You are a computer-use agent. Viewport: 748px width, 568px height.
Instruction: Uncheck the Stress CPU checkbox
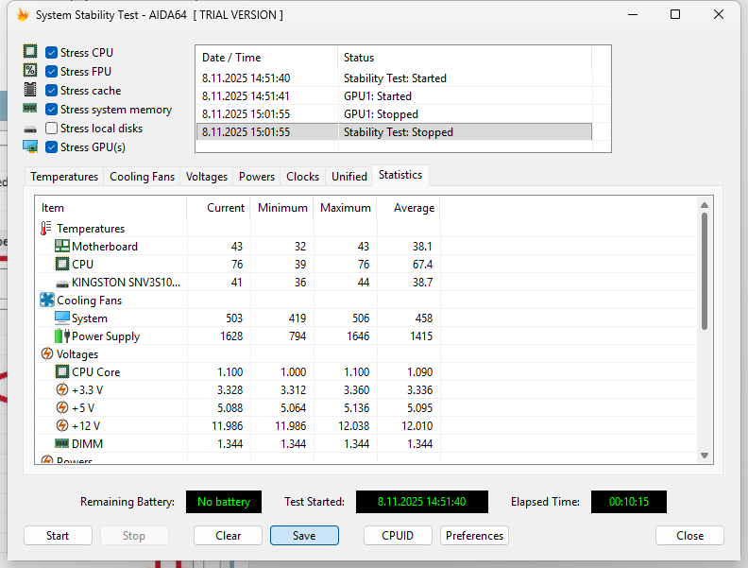52,53
